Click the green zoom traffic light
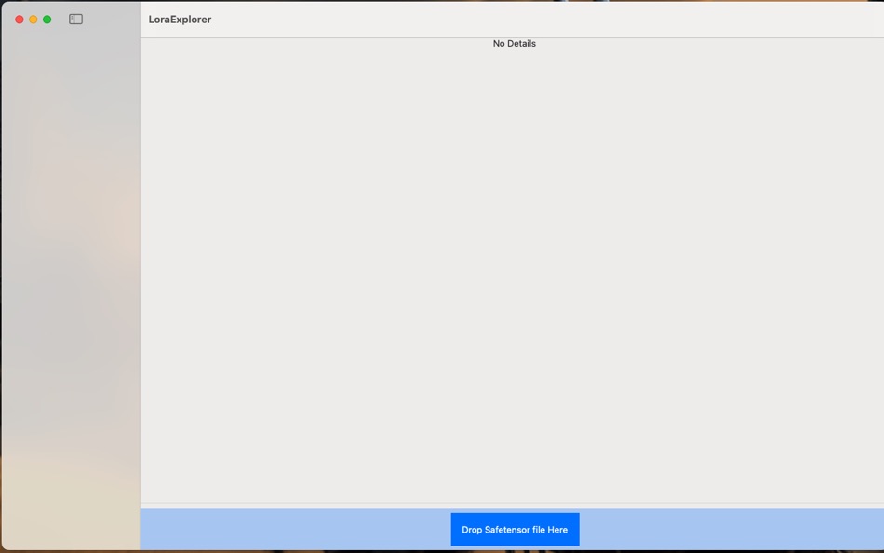The width and height of the screenshot is (884, 553). point(47,19)
